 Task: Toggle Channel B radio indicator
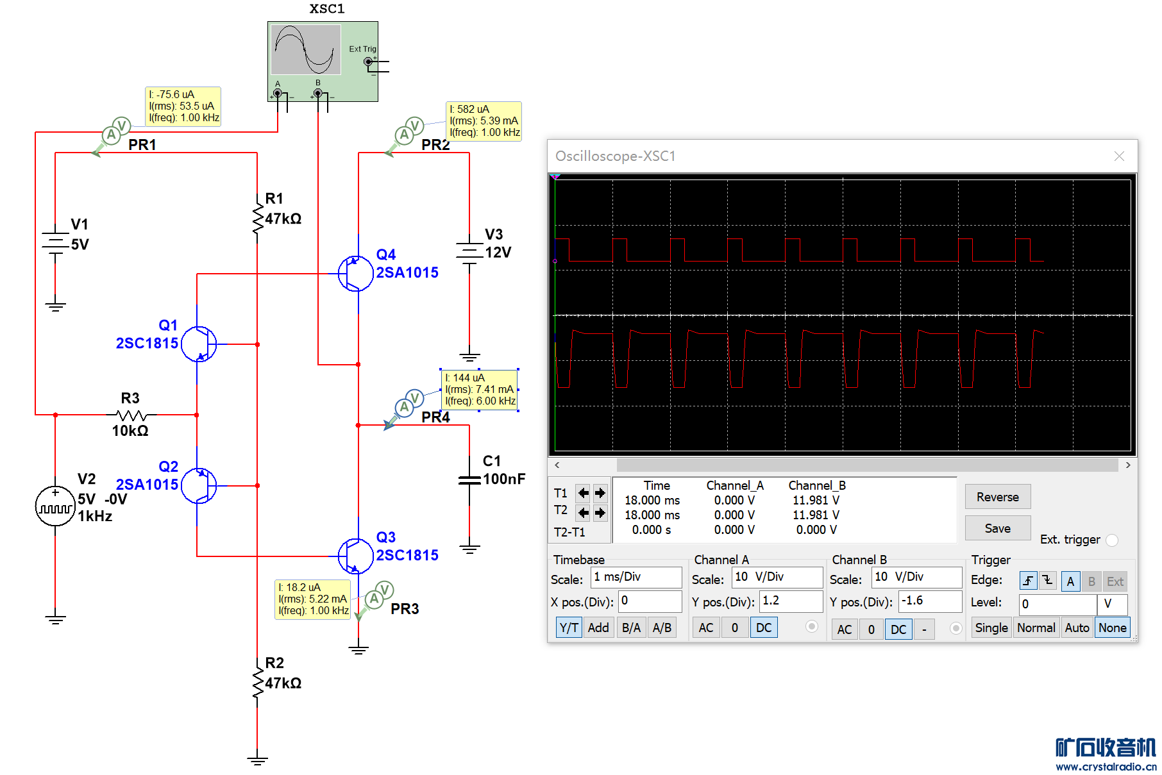pos(956,628)
